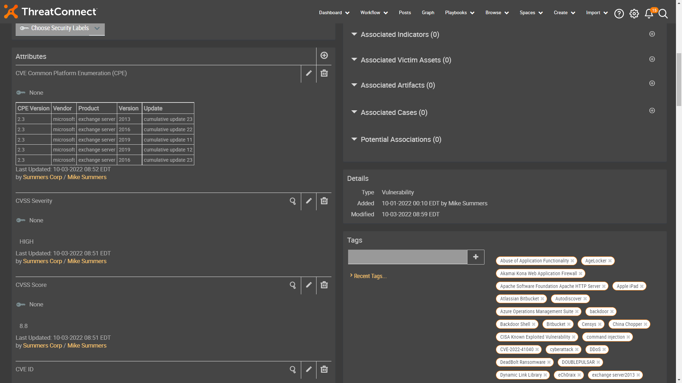Collapse Associated Cases section
Screen dimensions: 682x383
(354, 112)
